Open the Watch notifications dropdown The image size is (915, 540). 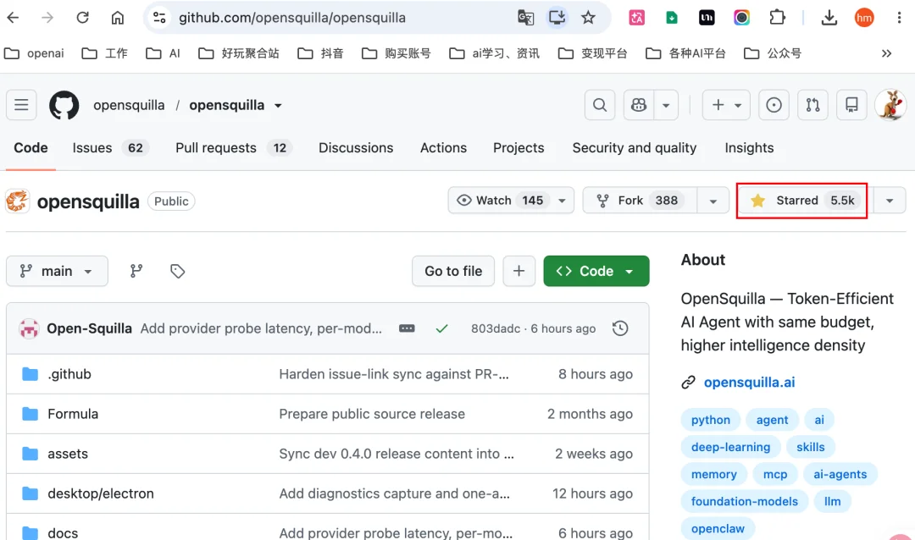point(511,201)
